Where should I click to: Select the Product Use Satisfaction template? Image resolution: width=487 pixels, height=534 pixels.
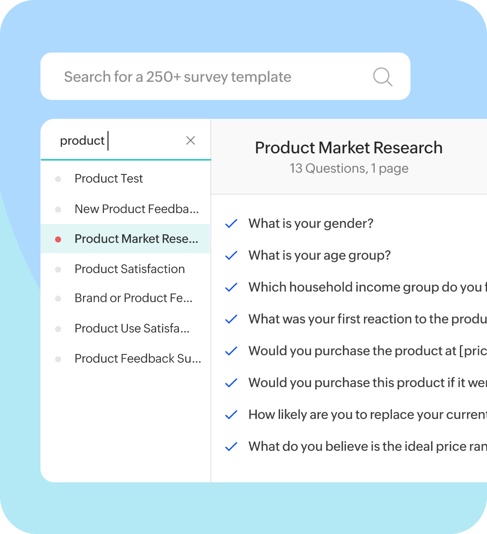tap(132, 329)
